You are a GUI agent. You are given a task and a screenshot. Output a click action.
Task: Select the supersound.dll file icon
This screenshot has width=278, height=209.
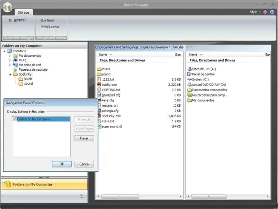[x=99, y=126]
